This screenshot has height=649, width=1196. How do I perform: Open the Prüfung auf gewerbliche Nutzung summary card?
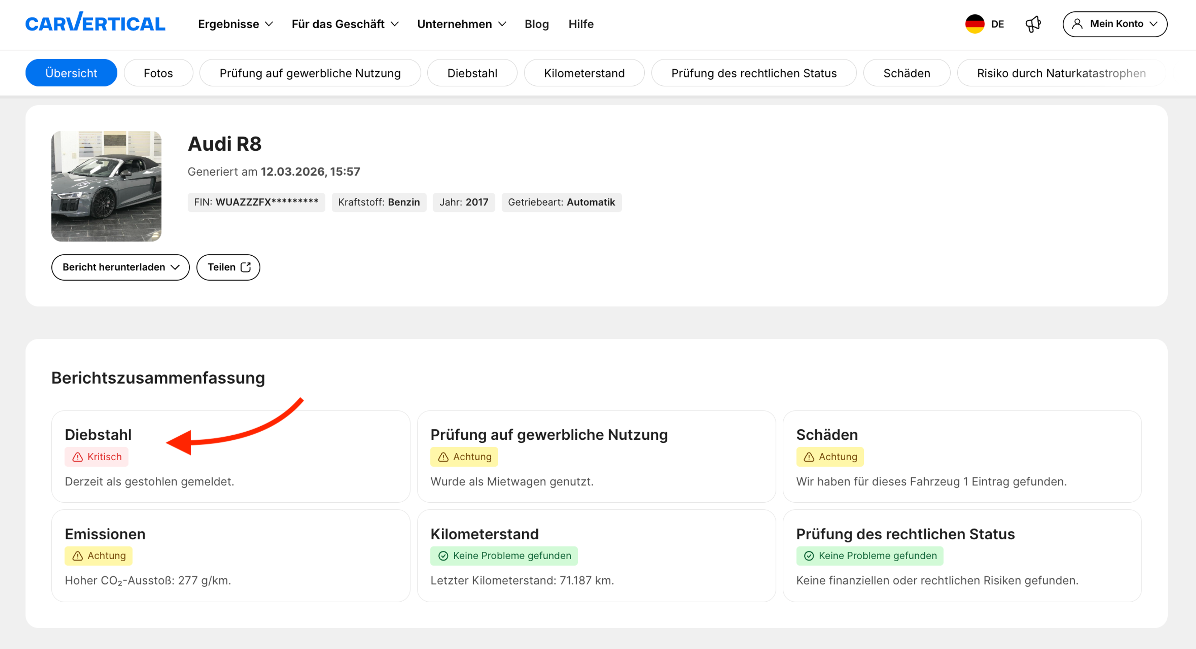[x=596, y=456]
